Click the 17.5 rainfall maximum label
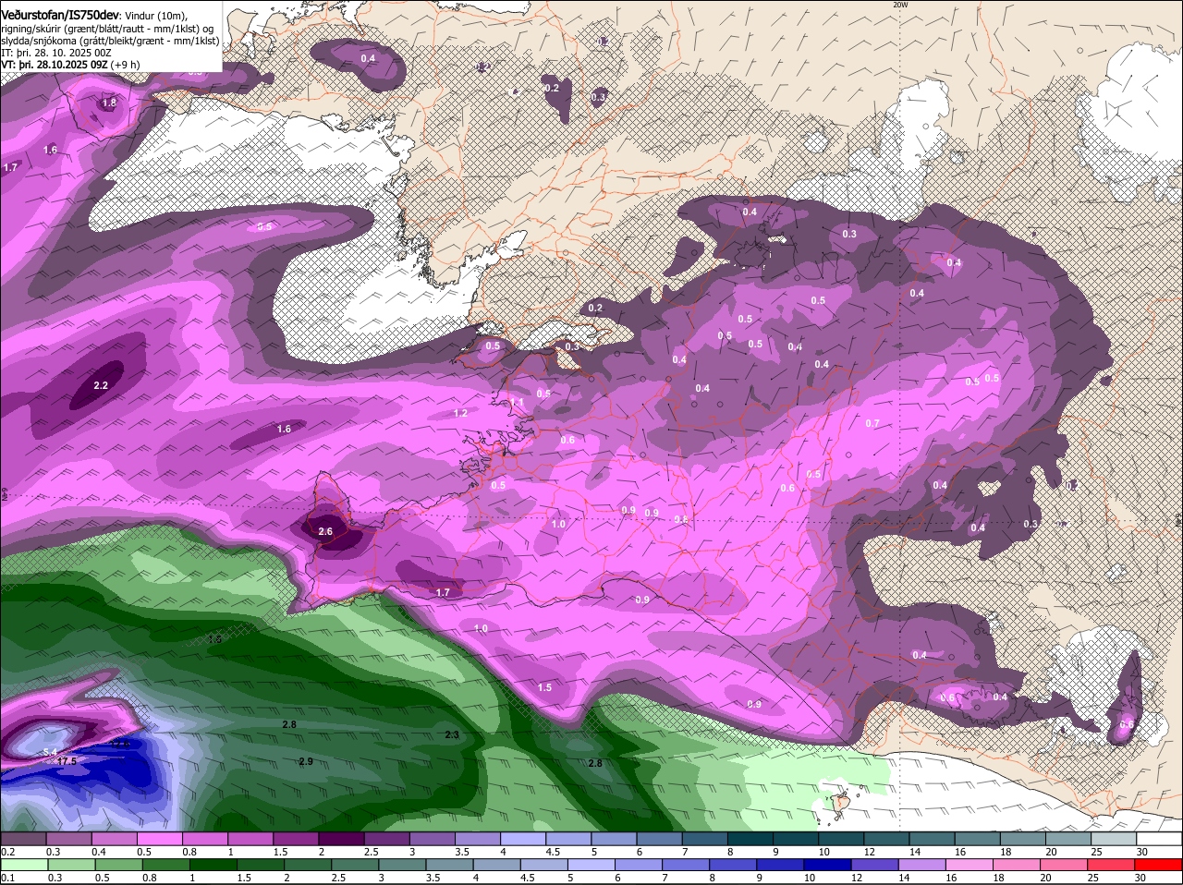1183x885 pixels. click(67, 760)
